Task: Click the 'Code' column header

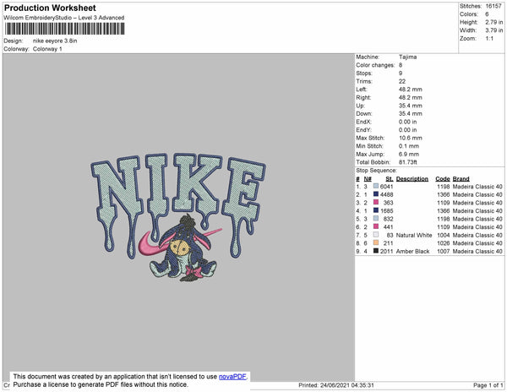Action: tap(443, 179)
